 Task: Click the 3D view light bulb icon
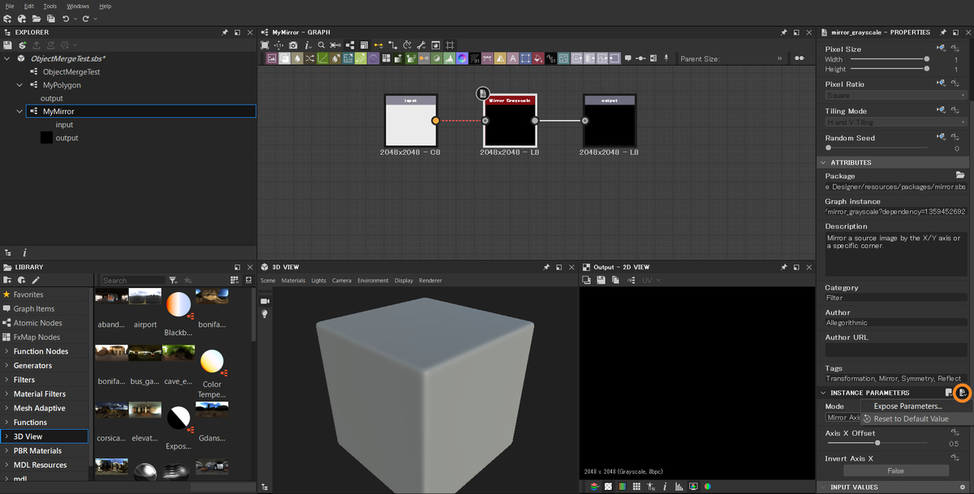[x=265, y=314]
